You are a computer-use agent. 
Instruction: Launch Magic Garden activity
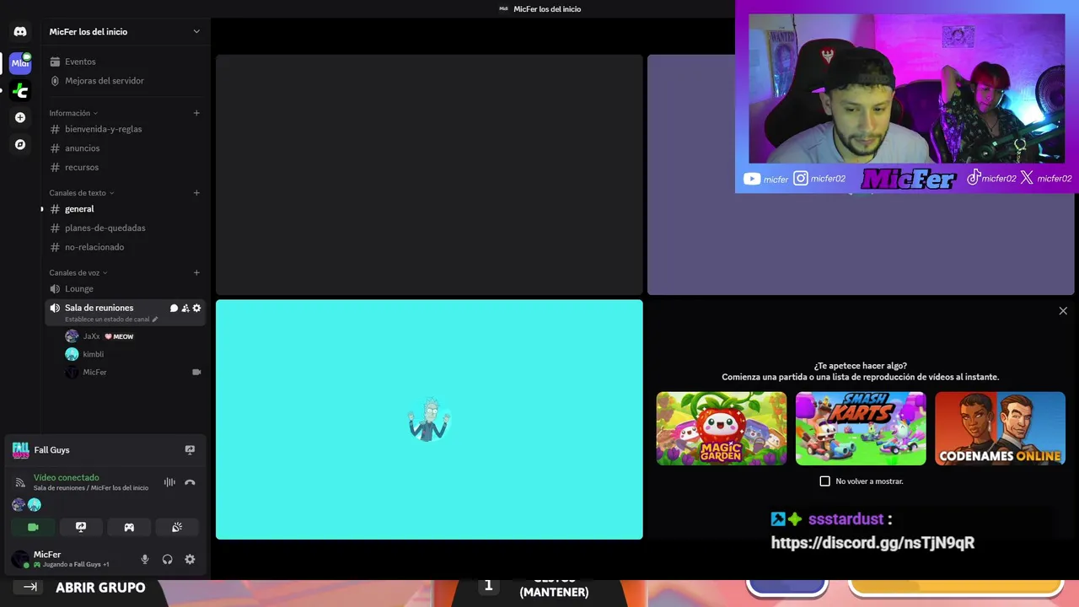coord(722,428)
